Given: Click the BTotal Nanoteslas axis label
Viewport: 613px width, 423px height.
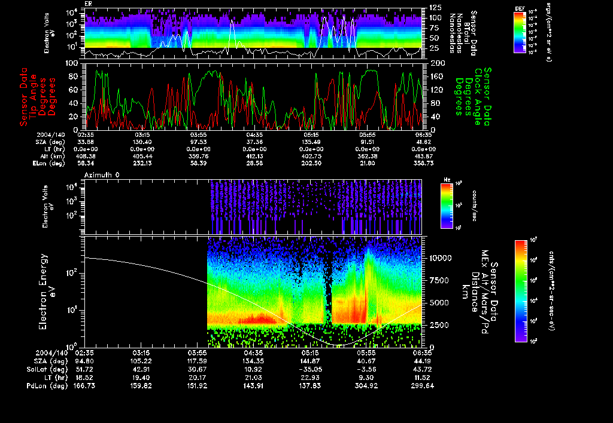Looking at the screenshot, I should pyautogui.click(x=463, y=33).
